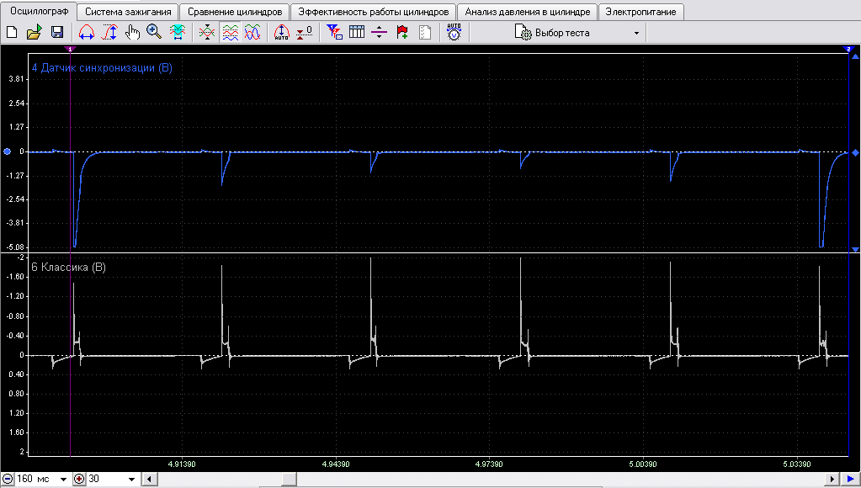Click the blue play button
Image resolution: width=861 pixels, height=488 pixels.
[850, 480]
